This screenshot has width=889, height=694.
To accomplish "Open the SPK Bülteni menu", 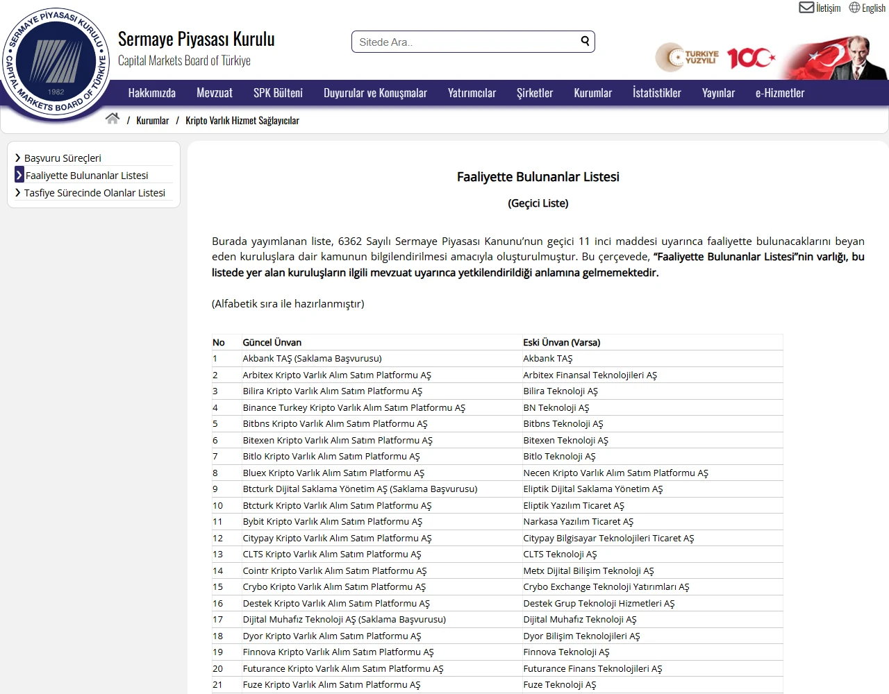I will 278,93.
